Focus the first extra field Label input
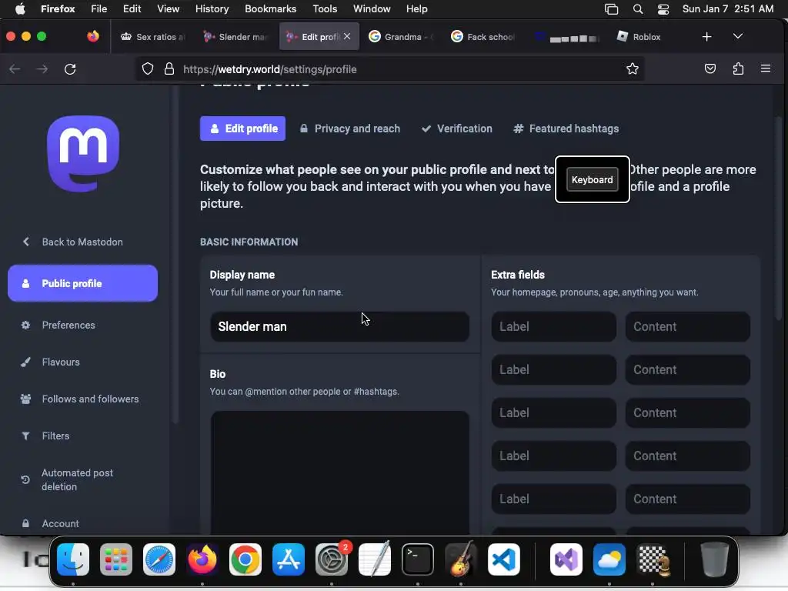Viewport: 788px width, 591px height. point(554,326)
